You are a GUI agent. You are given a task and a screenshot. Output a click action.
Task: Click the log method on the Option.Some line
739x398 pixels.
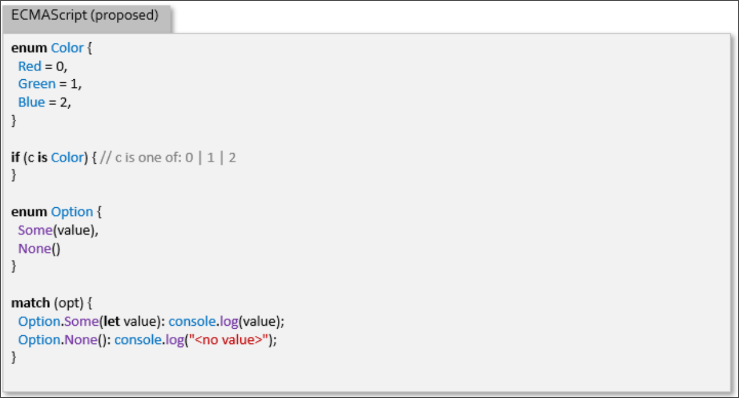pos(228,322)
